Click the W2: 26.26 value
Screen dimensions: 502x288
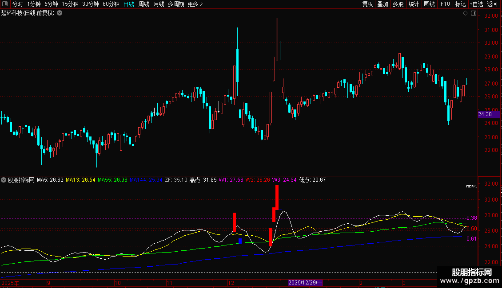coord(258,180)
